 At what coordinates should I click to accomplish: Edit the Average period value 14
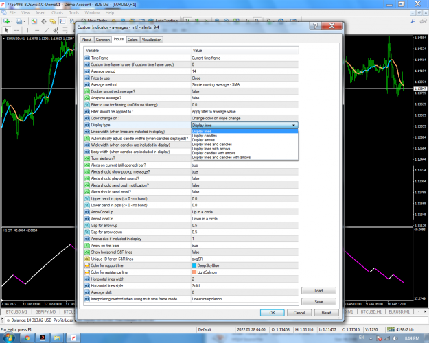coord(244,71)
